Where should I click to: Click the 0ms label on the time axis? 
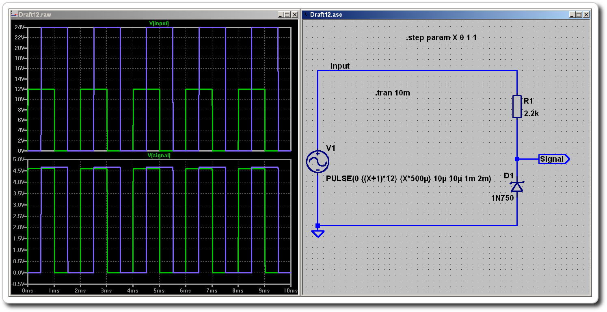[27, 291]
